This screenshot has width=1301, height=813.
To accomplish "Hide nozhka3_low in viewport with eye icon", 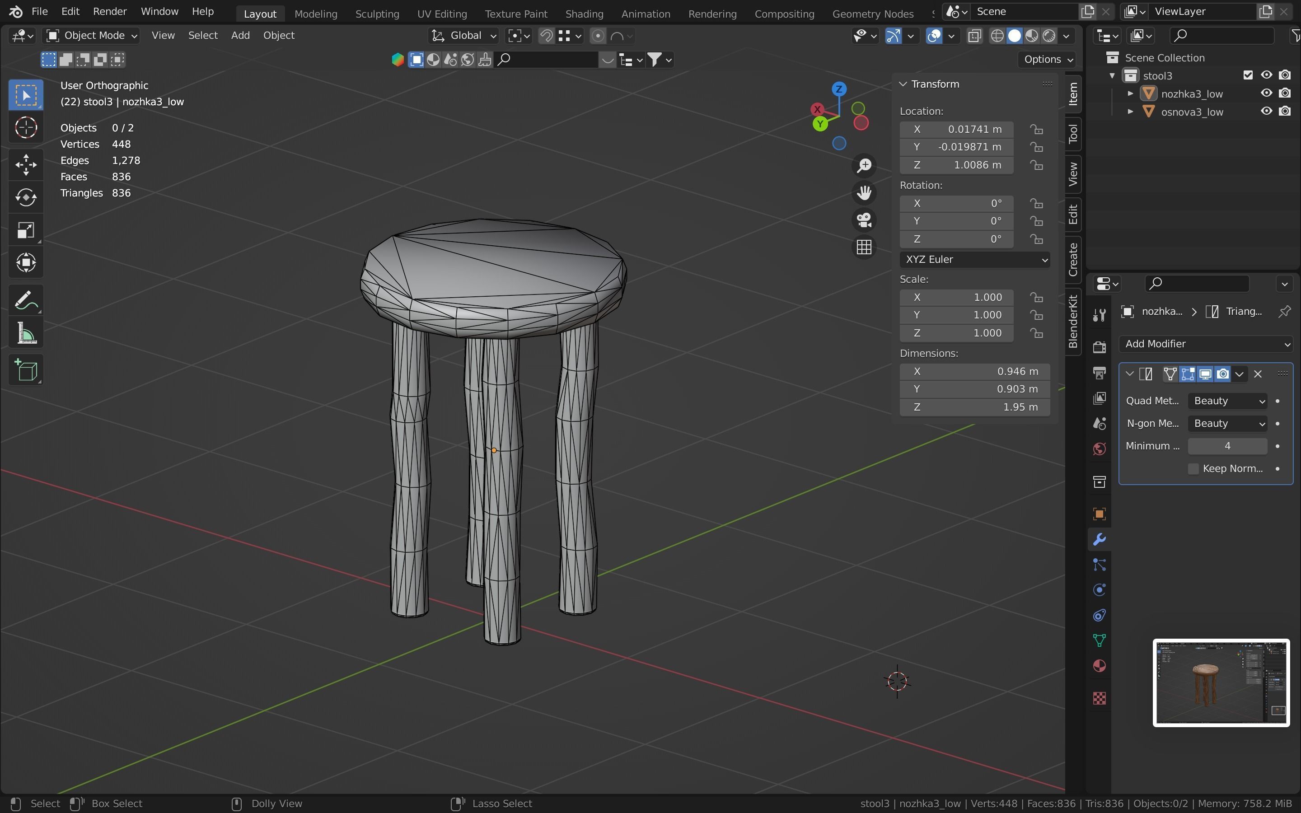I will (x=1267, y=93).
